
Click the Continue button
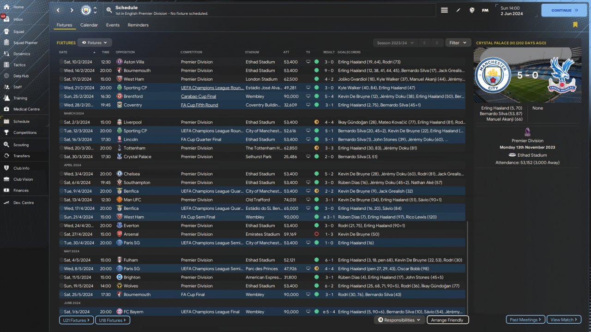[564, 10]
